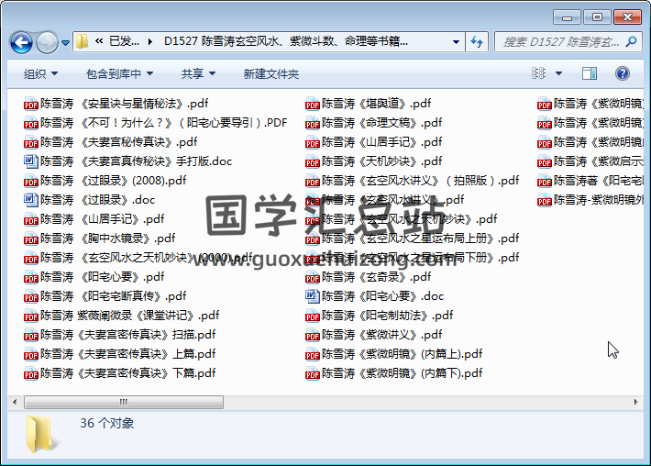The image size is (651, 466).
Task: Select PDF icon of 《胸中水镜录》.pdf
Action: click(31, 239)
